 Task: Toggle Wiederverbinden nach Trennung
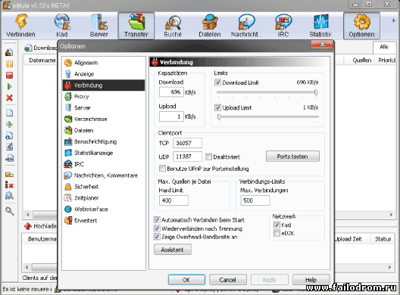[x=157, y=228]
